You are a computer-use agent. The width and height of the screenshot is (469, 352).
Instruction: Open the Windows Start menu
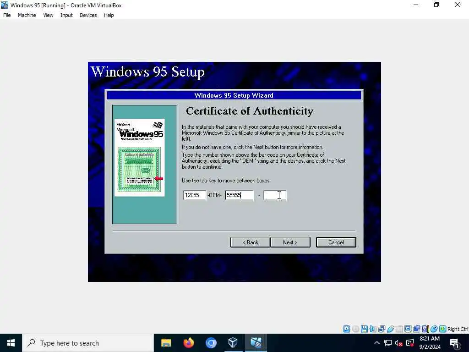[x=11, y=343]
